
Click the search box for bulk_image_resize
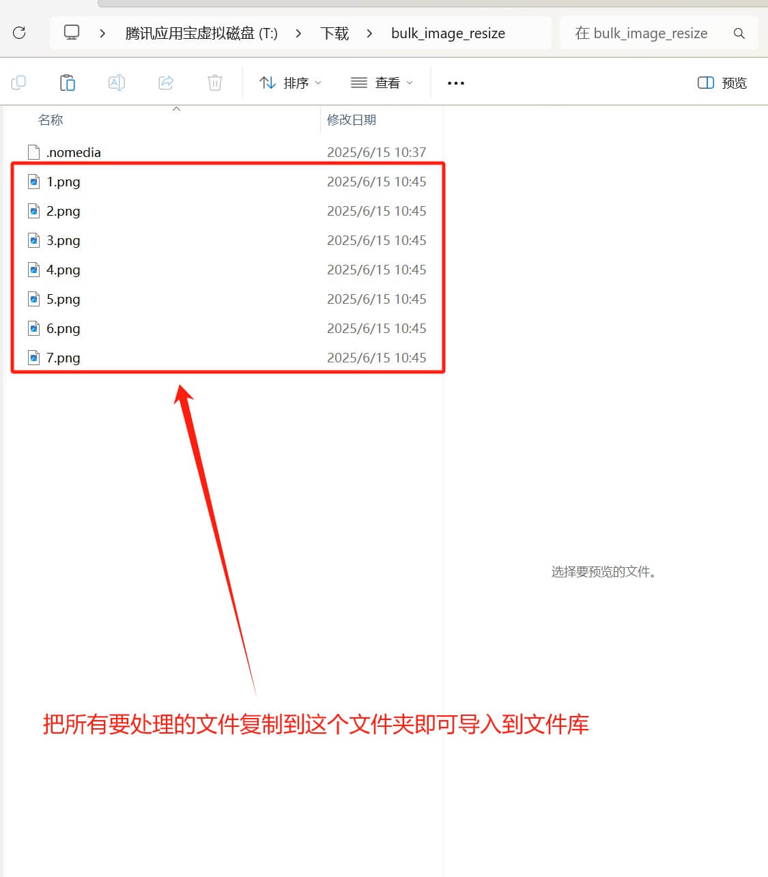pyautogui.click(x=642, y=33)
